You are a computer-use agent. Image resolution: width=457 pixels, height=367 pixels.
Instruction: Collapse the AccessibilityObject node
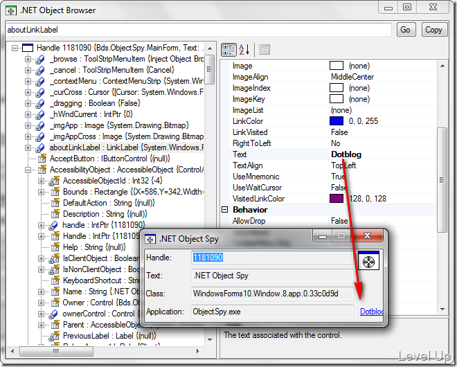coord(28,170)
